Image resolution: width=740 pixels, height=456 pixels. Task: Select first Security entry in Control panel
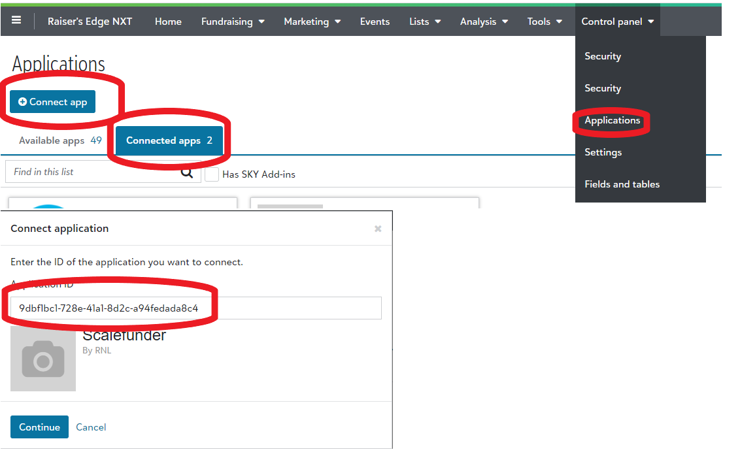click(x=603, y=56)
